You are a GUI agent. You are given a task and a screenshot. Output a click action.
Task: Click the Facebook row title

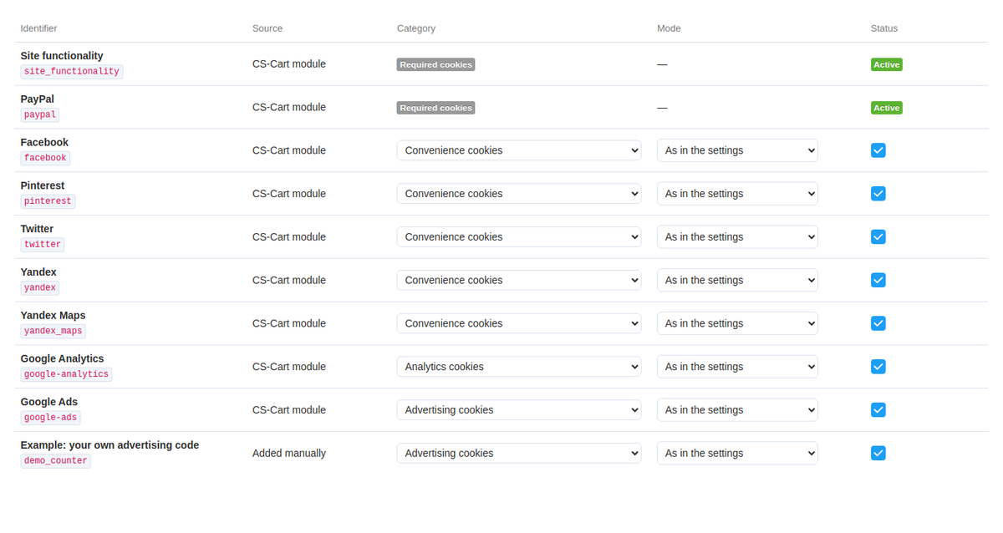point(44,143)
